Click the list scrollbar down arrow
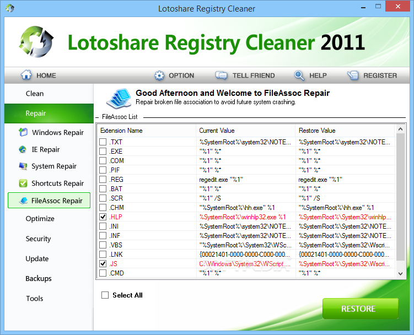Viewport: 414px width, 335px height. (400, 274)
